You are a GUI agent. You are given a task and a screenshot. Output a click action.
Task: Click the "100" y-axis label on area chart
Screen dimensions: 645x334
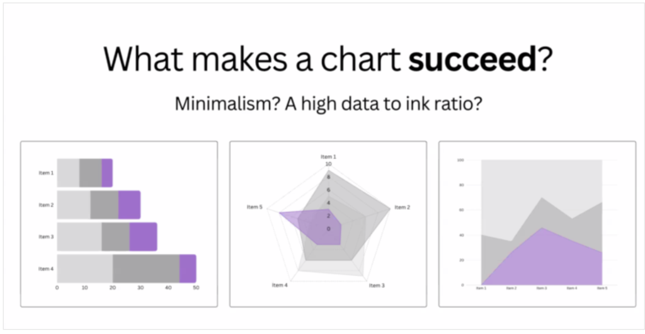460,160
